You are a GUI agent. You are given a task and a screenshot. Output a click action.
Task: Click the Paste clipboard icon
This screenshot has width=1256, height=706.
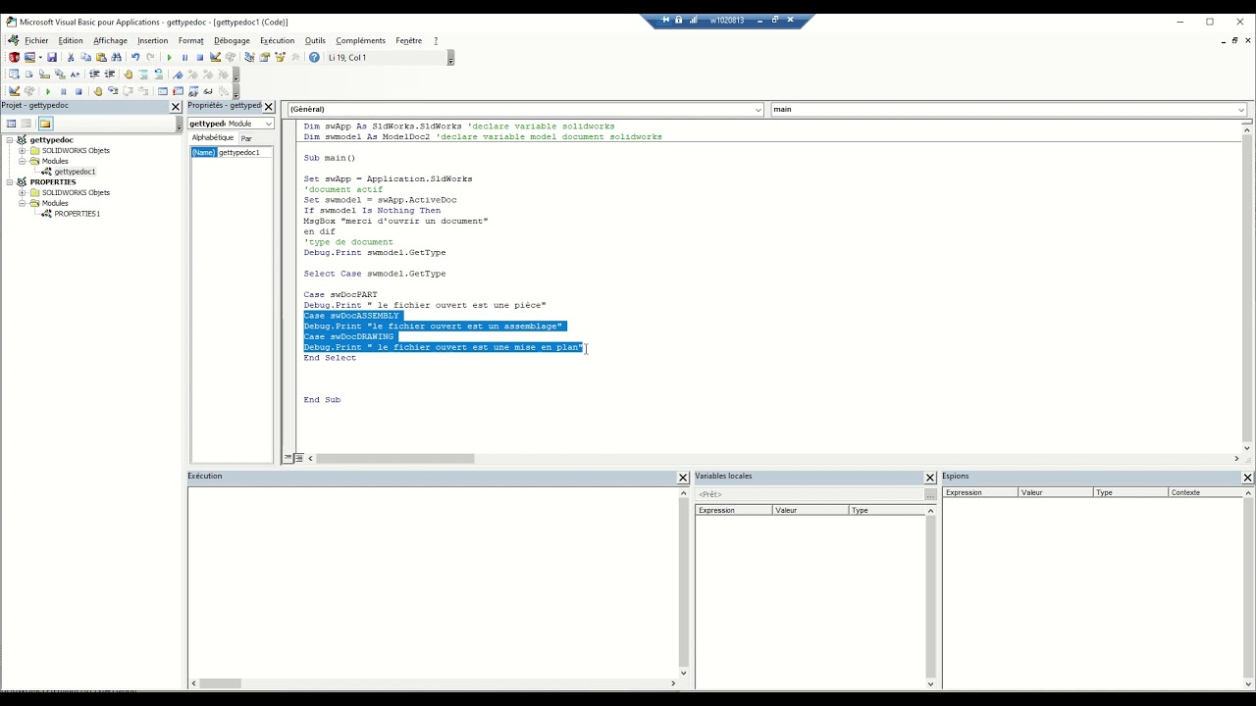[101, 57]
